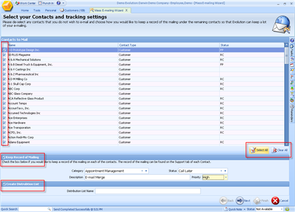The image size is (295, 212).
Task: Close the Mass E-mailing Wizard tab
Action: (x=126, y=10)
